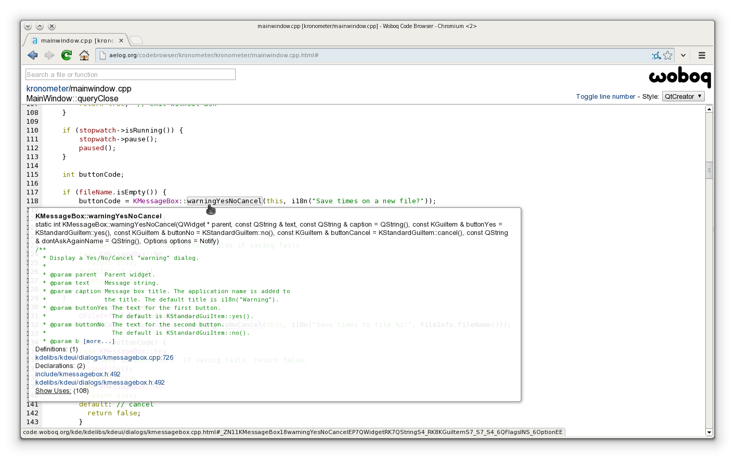
Task: Bookmark this page with the star icon
Action: (x=668, y=55)
